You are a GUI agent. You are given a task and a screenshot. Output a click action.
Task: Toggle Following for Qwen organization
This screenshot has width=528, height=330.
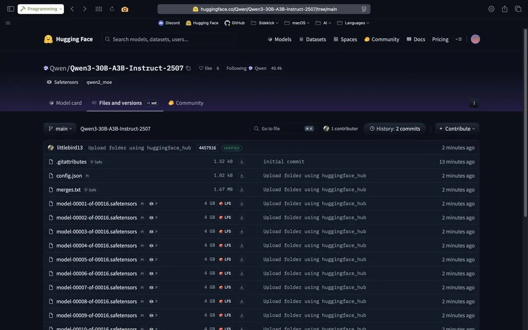coord(236,68)
